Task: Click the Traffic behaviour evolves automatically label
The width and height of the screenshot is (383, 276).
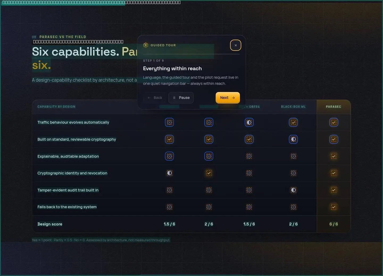Action: tap(73, 122)
